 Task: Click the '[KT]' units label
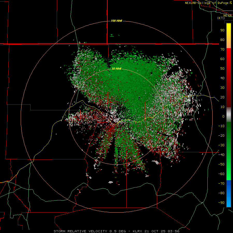point(221,18)
